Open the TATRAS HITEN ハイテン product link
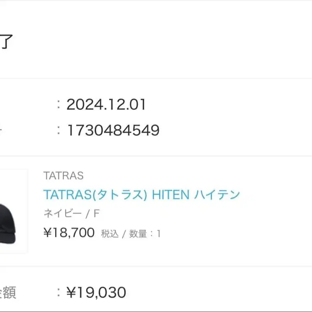 click(x=142, y=195)
